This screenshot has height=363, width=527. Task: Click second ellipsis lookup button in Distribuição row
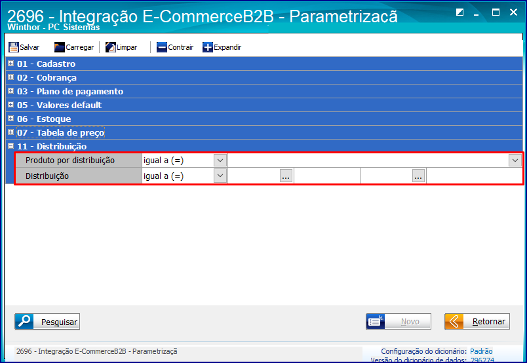click(418, 176)
